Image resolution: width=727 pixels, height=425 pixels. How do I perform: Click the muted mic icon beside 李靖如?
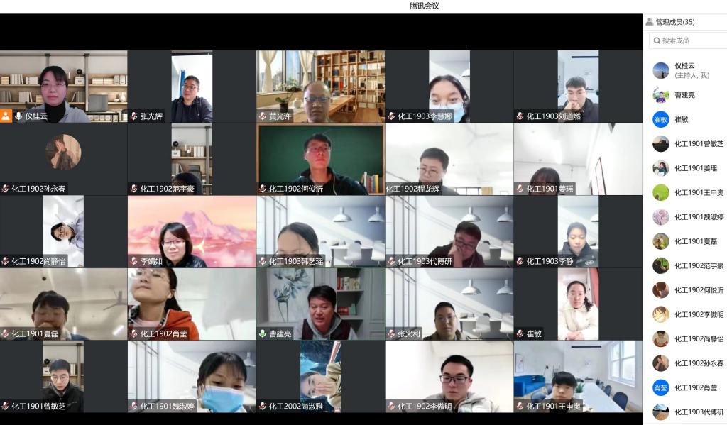133,261
